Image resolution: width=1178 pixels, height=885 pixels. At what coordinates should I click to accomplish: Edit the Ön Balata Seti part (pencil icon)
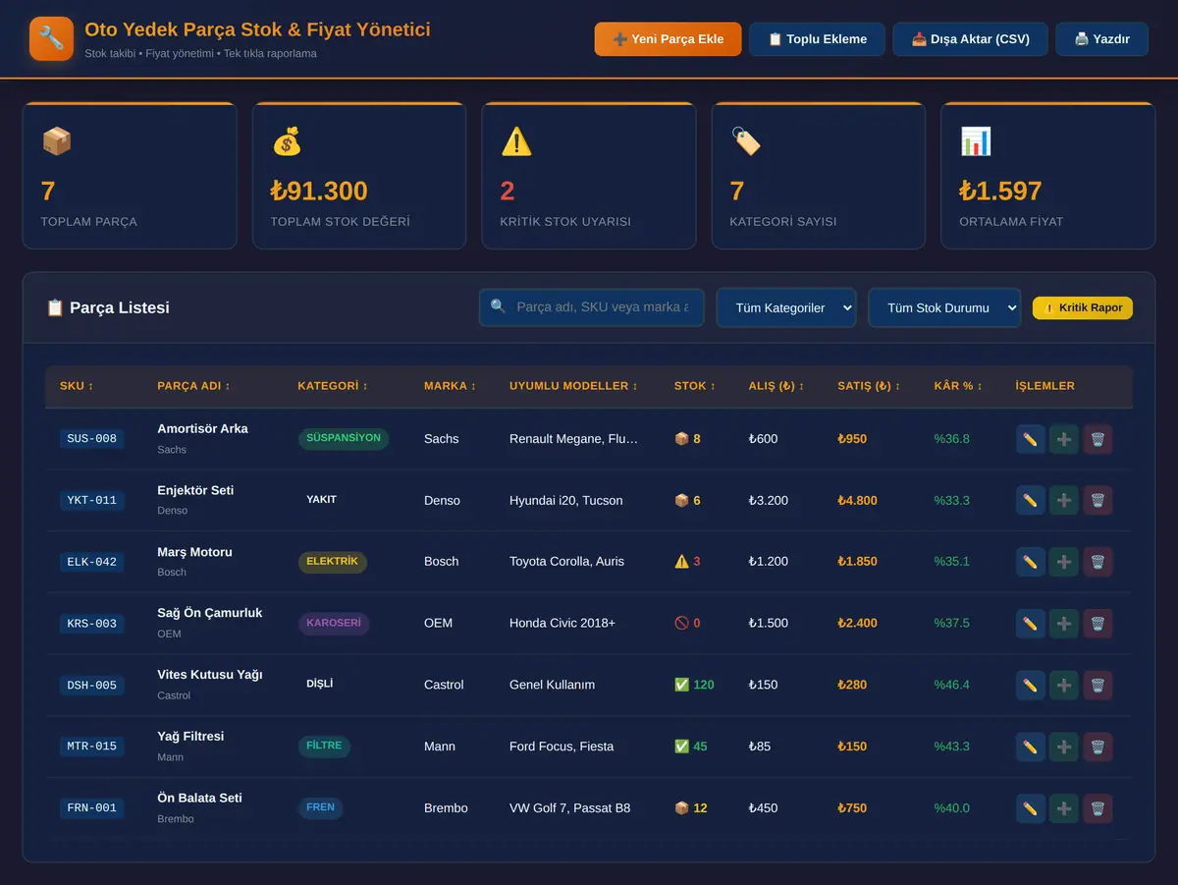click(x=1030, y=808)
